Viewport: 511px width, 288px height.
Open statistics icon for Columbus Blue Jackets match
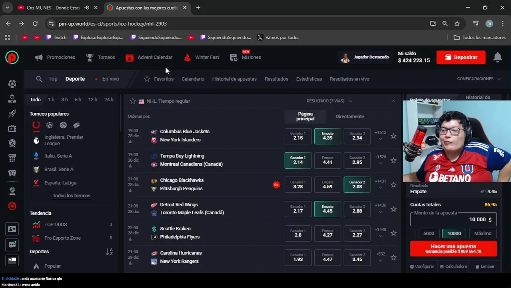coord(130,142)
